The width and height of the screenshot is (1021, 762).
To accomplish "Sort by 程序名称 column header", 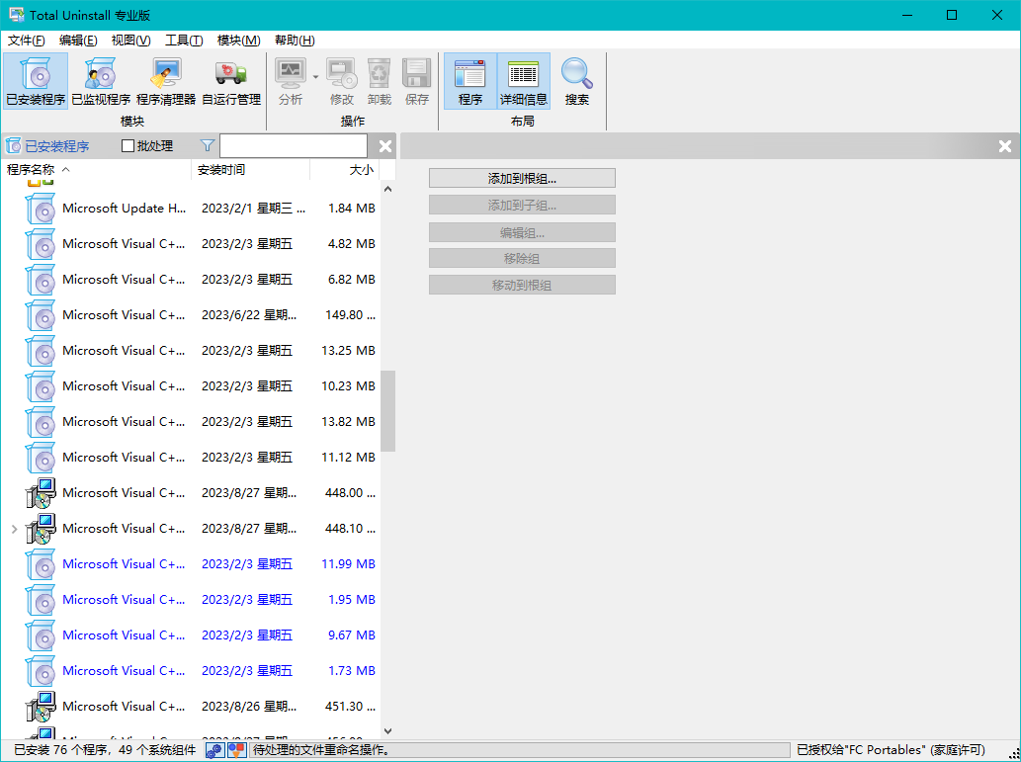I will pyautogui.click(x=97, y=170).
